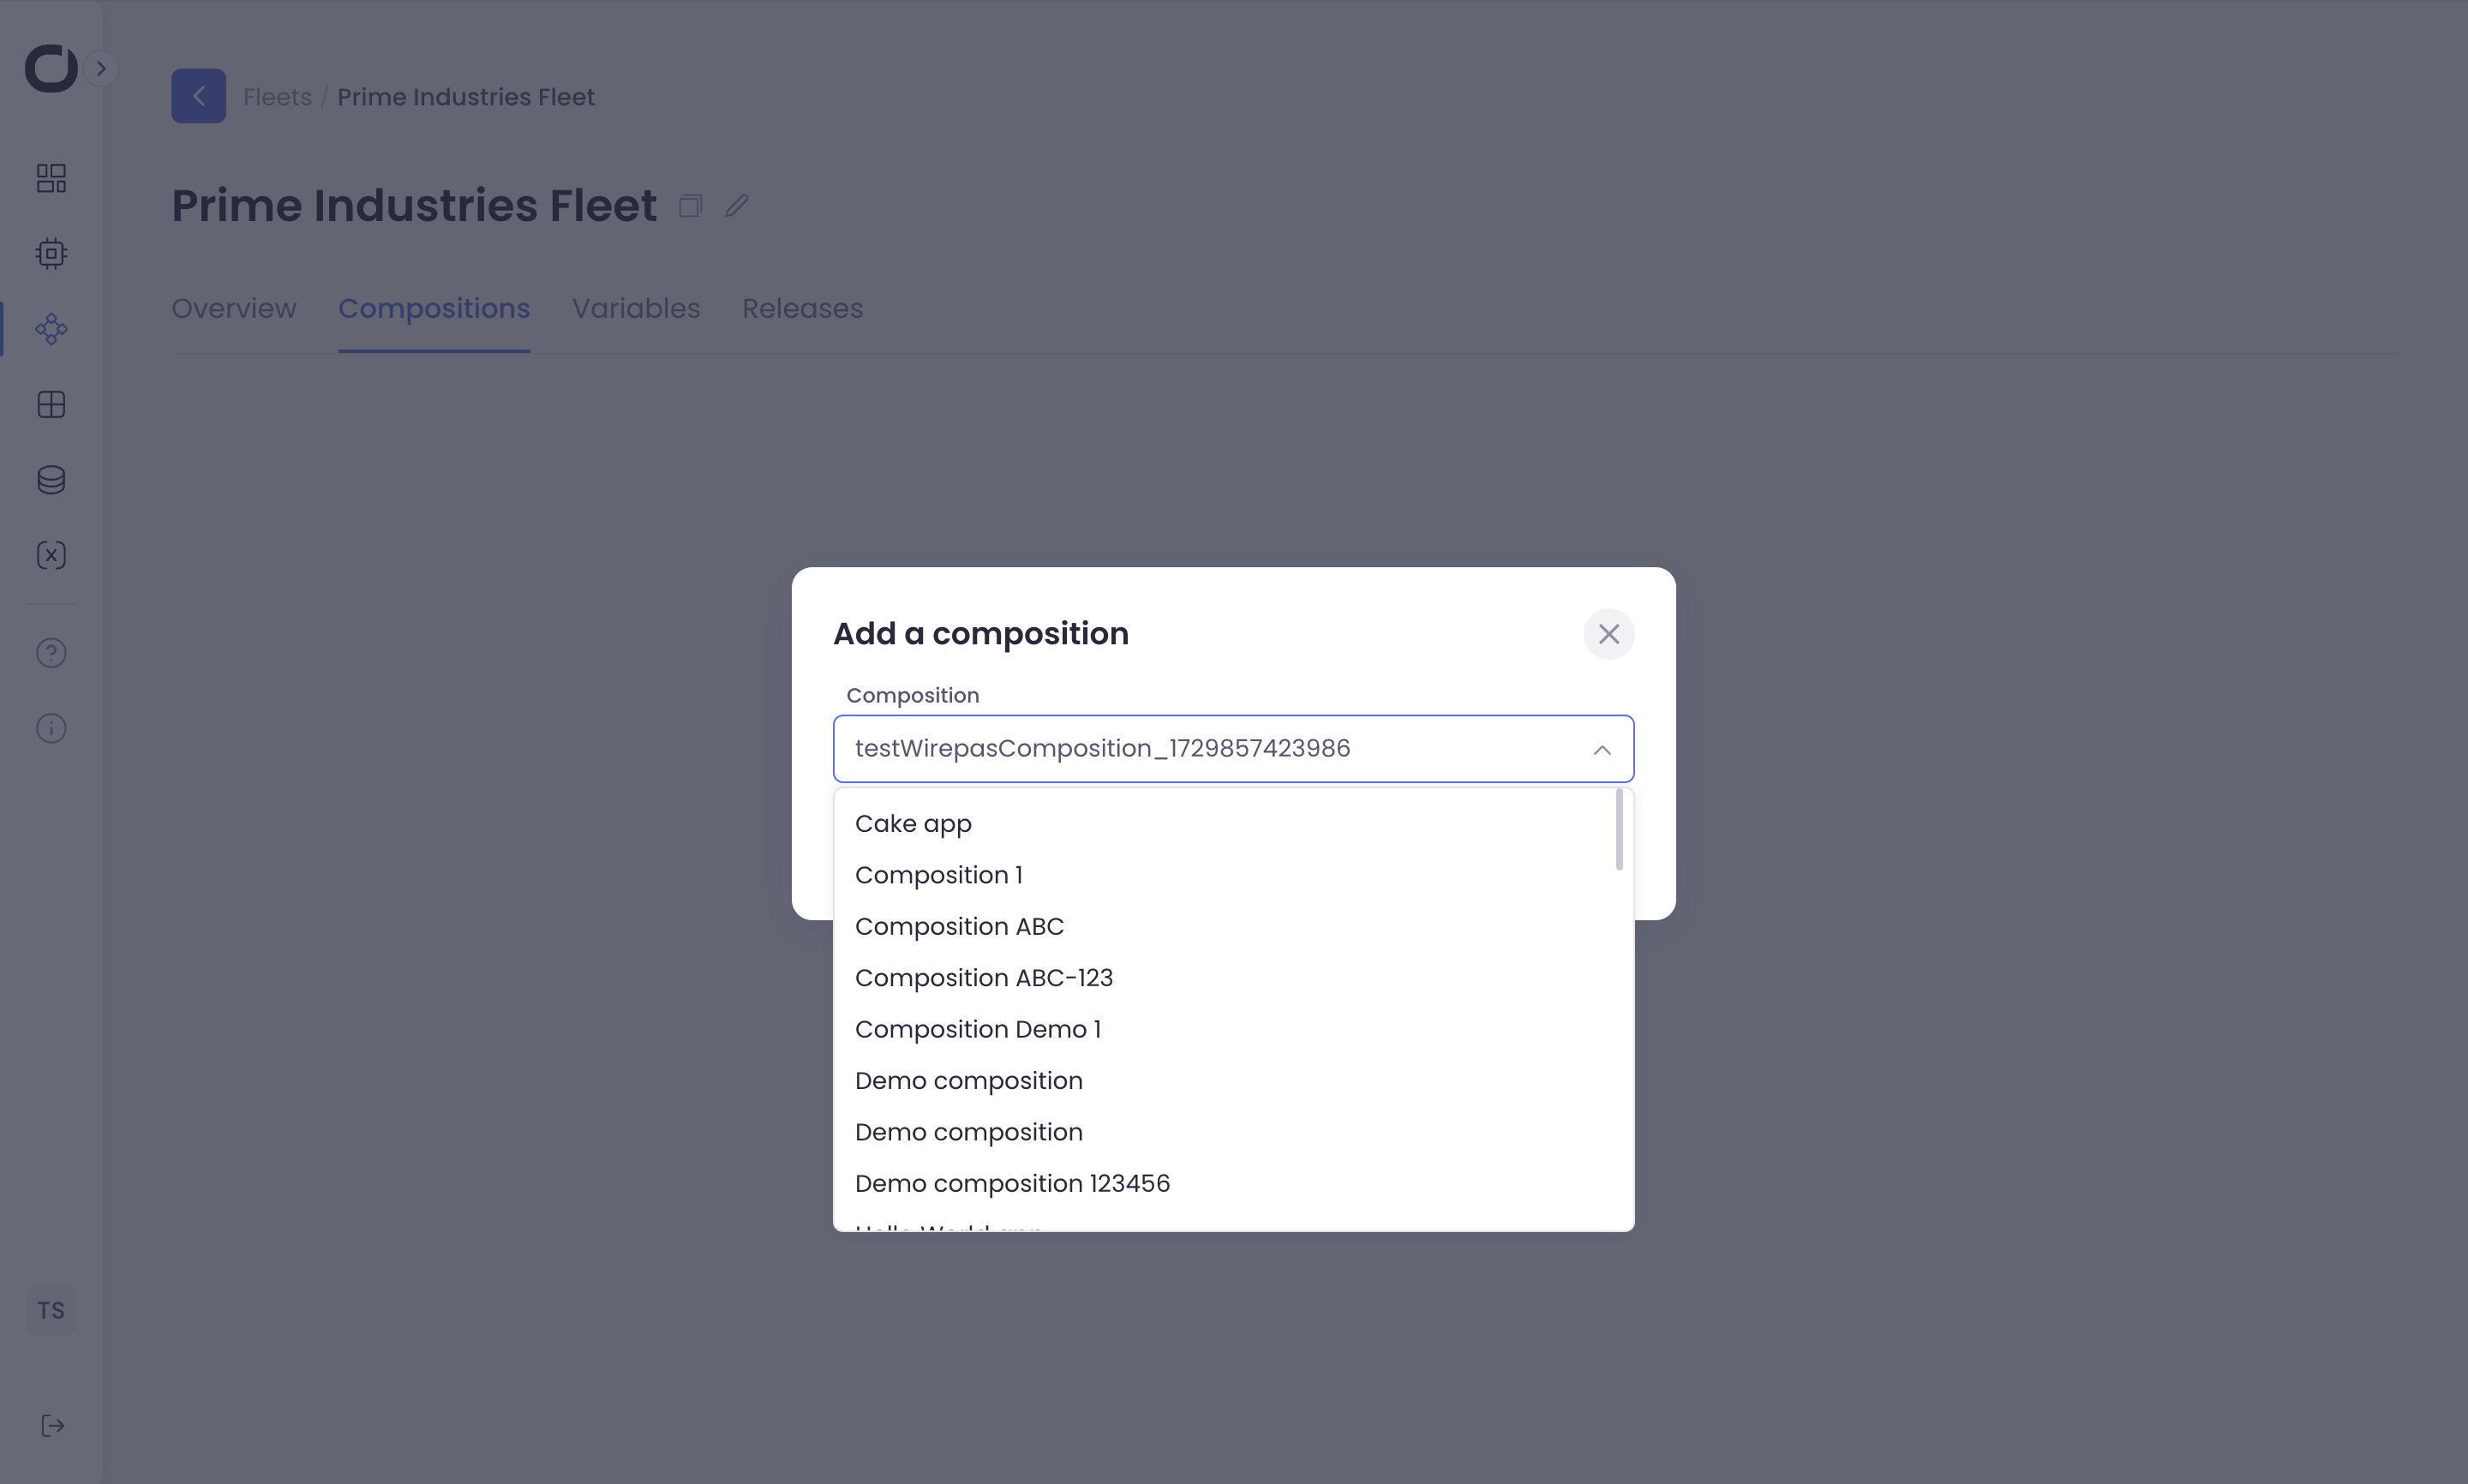The width and height of the screenshot is (2468, 1484).
Task: Expand the sidebar with chevron arrow
Action: [101, 68]
